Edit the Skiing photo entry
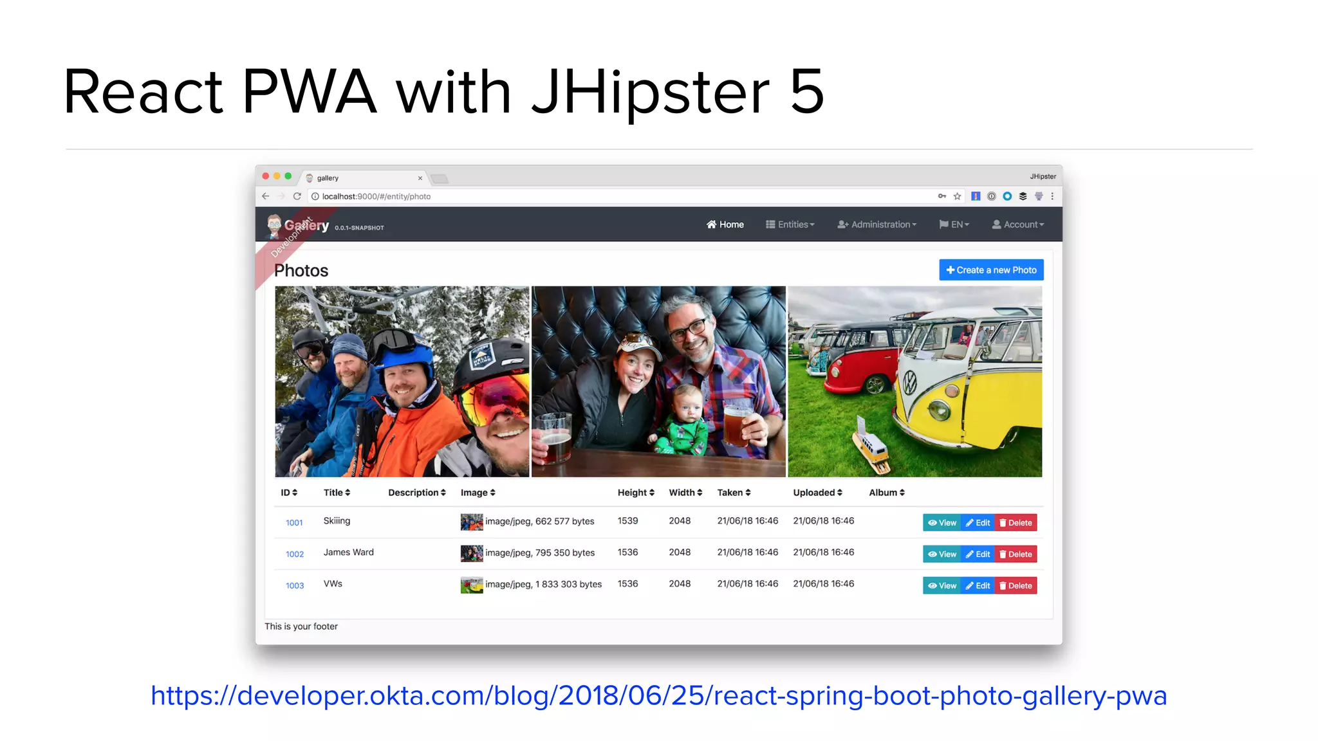Viewport: 1318px width, 741px height. click(978, 523)
